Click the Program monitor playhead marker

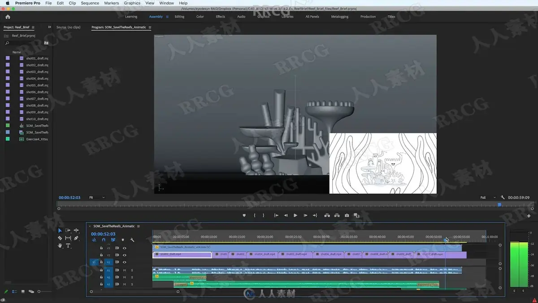click(499, 205)
